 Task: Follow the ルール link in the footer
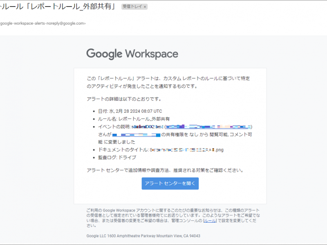[210, 220]
